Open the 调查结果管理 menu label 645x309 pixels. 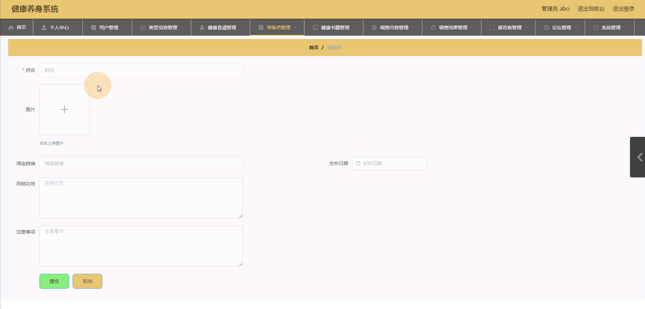[x=453, y=28]
